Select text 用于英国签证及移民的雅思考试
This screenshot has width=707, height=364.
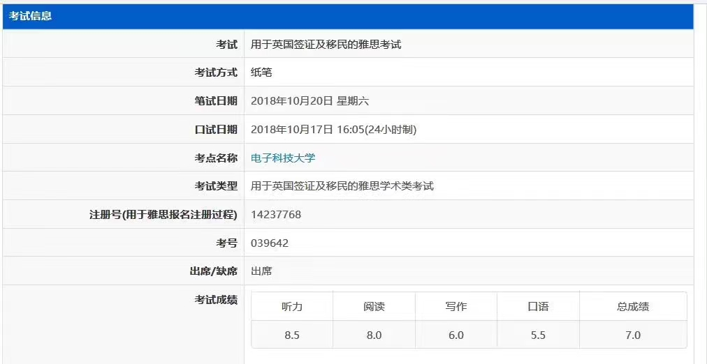(326, 45)
